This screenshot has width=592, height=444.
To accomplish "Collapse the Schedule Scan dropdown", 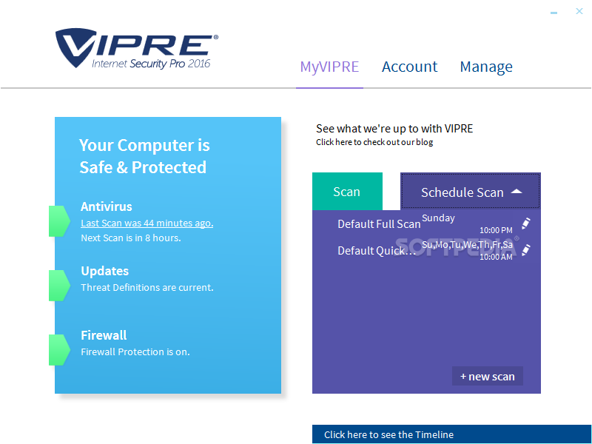I will pos(471,191).
